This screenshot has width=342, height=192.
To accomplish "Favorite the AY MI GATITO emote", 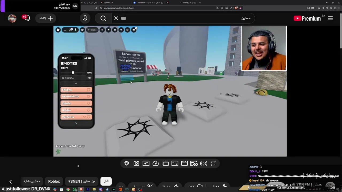I will pos(88,97).
